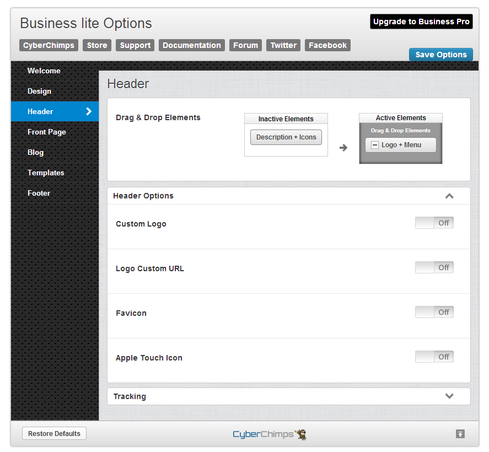The height and width of the screenshot is (452, 489).
Task: Click the Drag & Drop Elements label
Action: pos(158,117)
